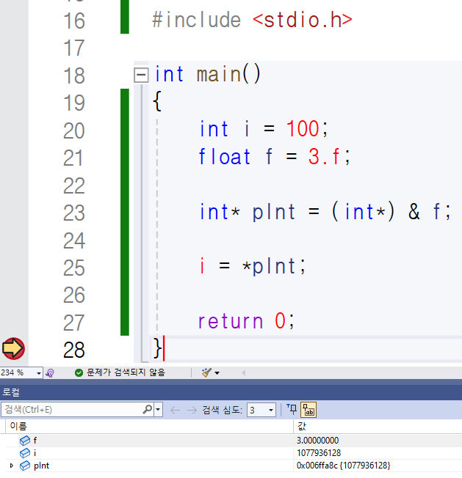The image size is (462, 478).
Task: Collapse the main() function block
Action: click(x=141, y=75)
